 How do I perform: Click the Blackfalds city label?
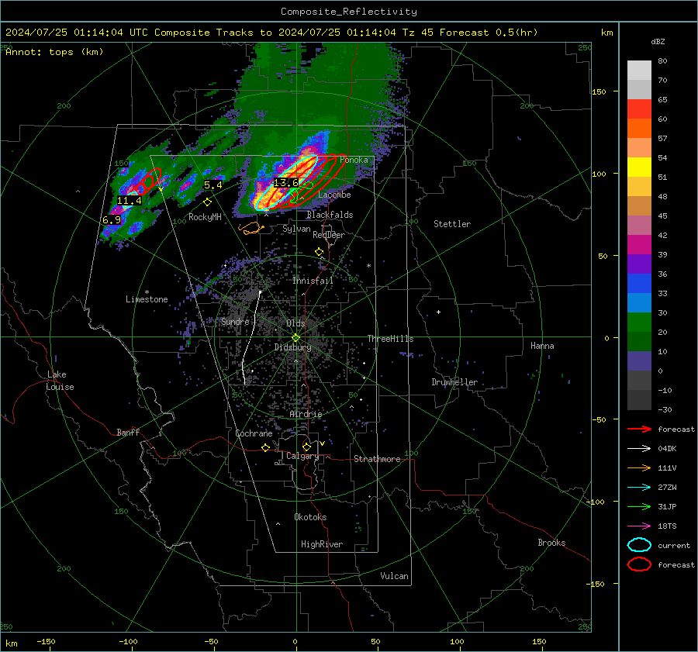(330, 215)
